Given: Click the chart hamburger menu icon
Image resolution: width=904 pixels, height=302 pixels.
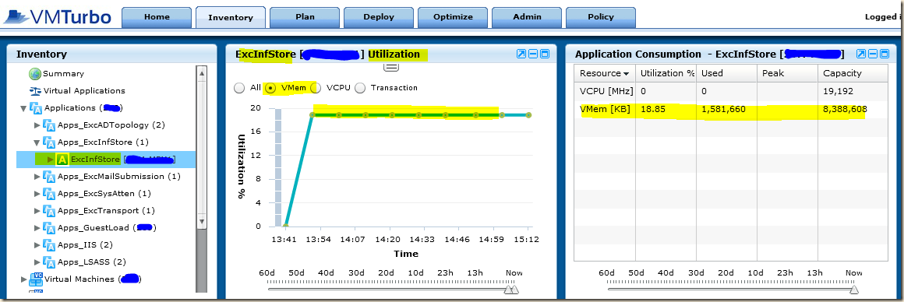Looking at the screenshot, I should [391, 68].
